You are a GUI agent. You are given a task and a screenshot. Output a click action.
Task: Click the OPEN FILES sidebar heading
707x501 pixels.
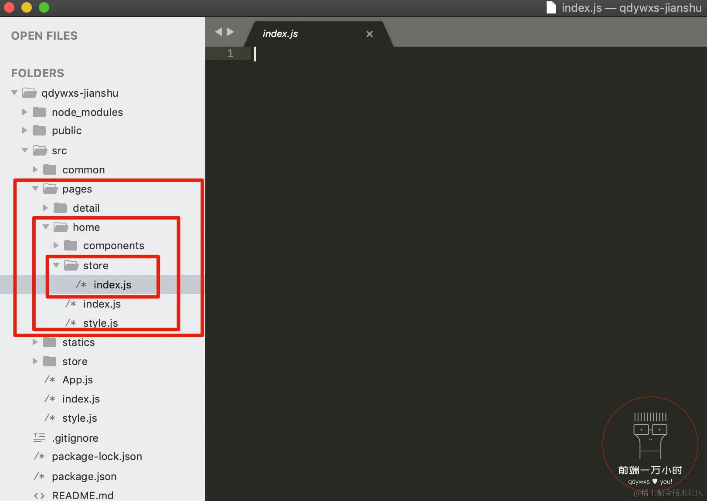click(x=44, y=36)
